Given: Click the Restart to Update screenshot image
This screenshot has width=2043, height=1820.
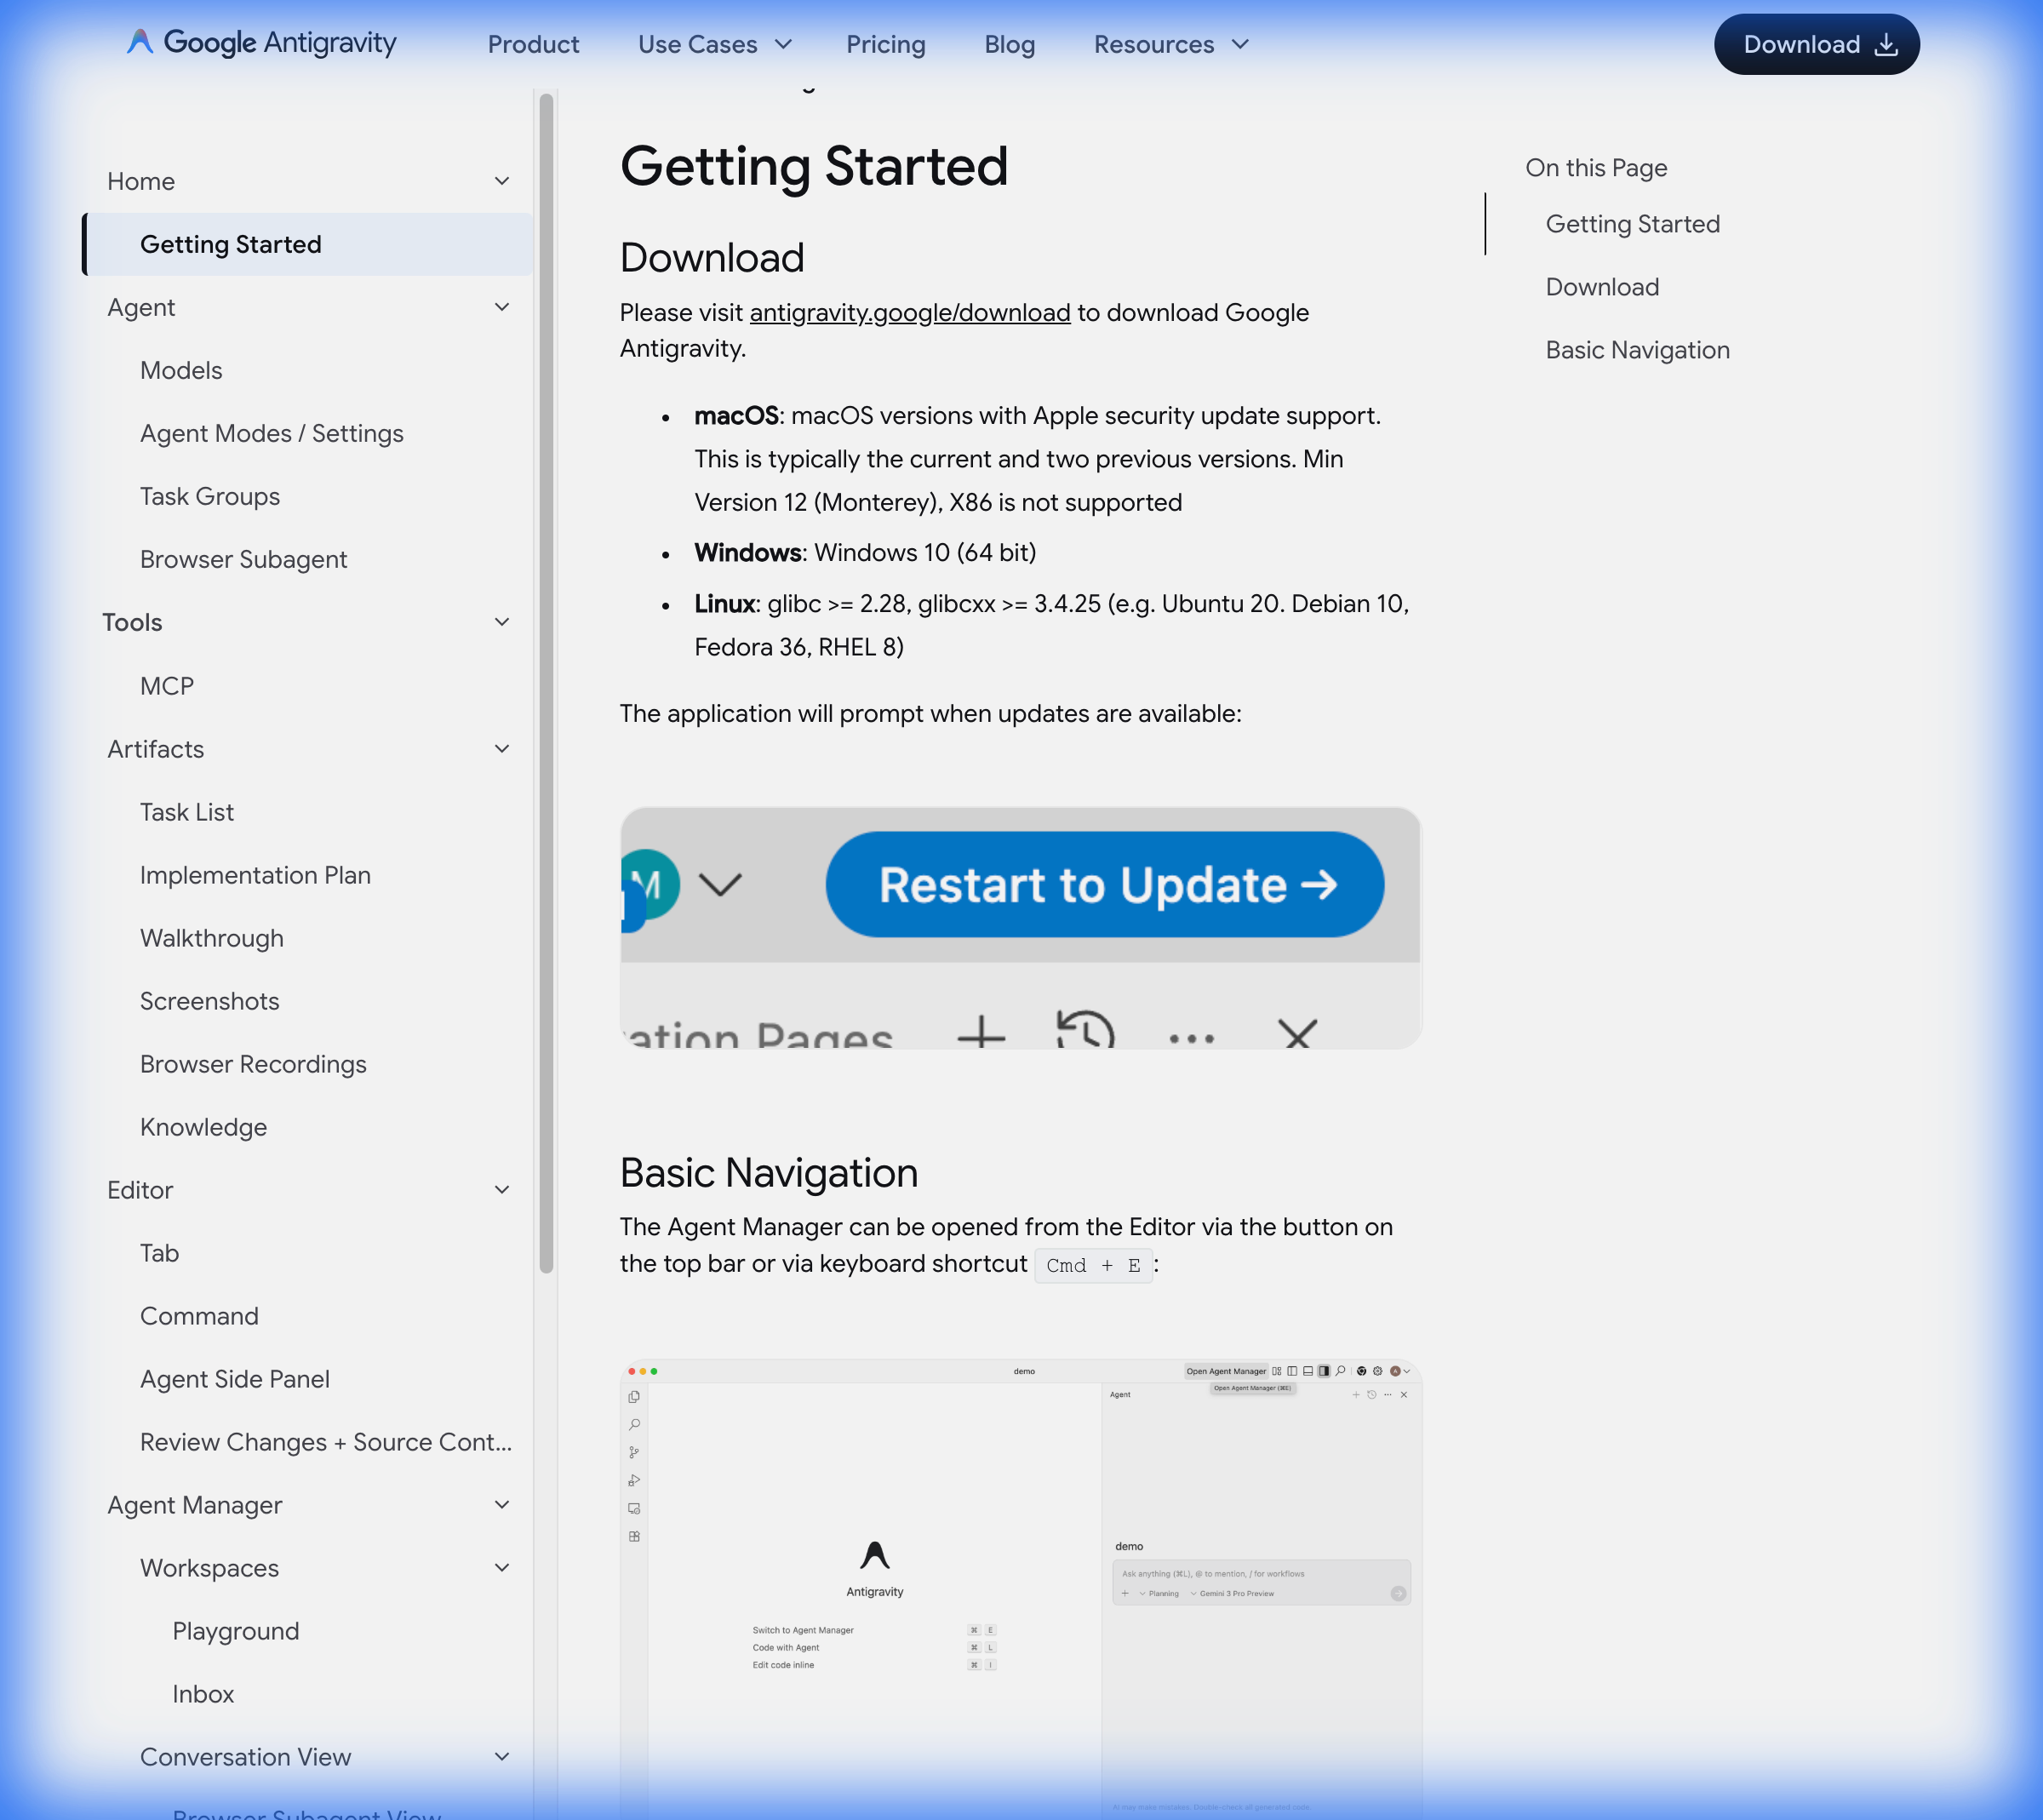Looking at the screenshot, I should 1020,928.
